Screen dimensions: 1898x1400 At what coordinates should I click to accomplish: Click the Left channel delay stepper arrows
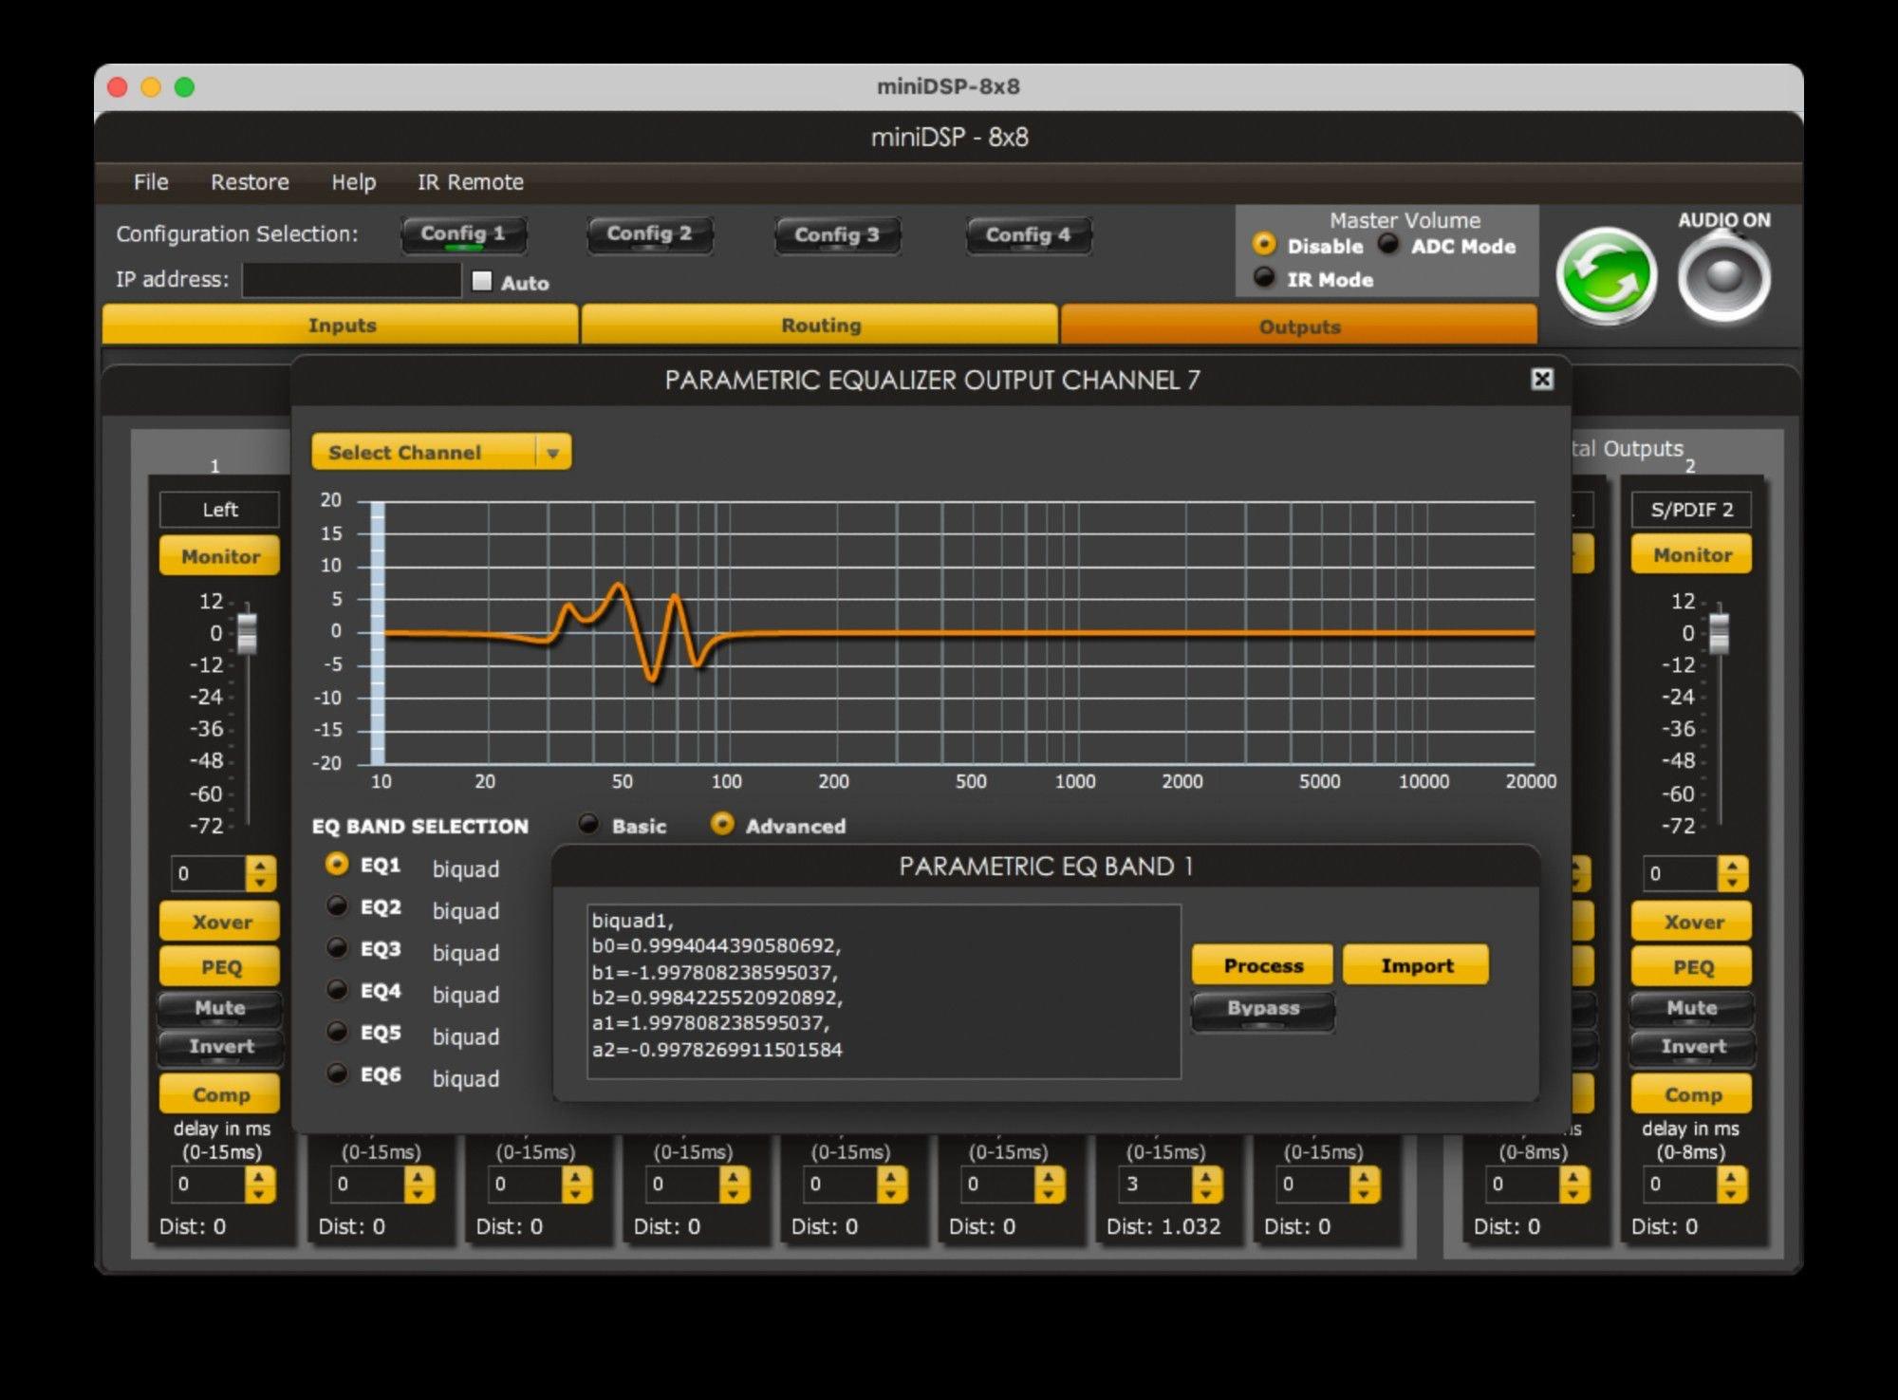click(260, 1184)
